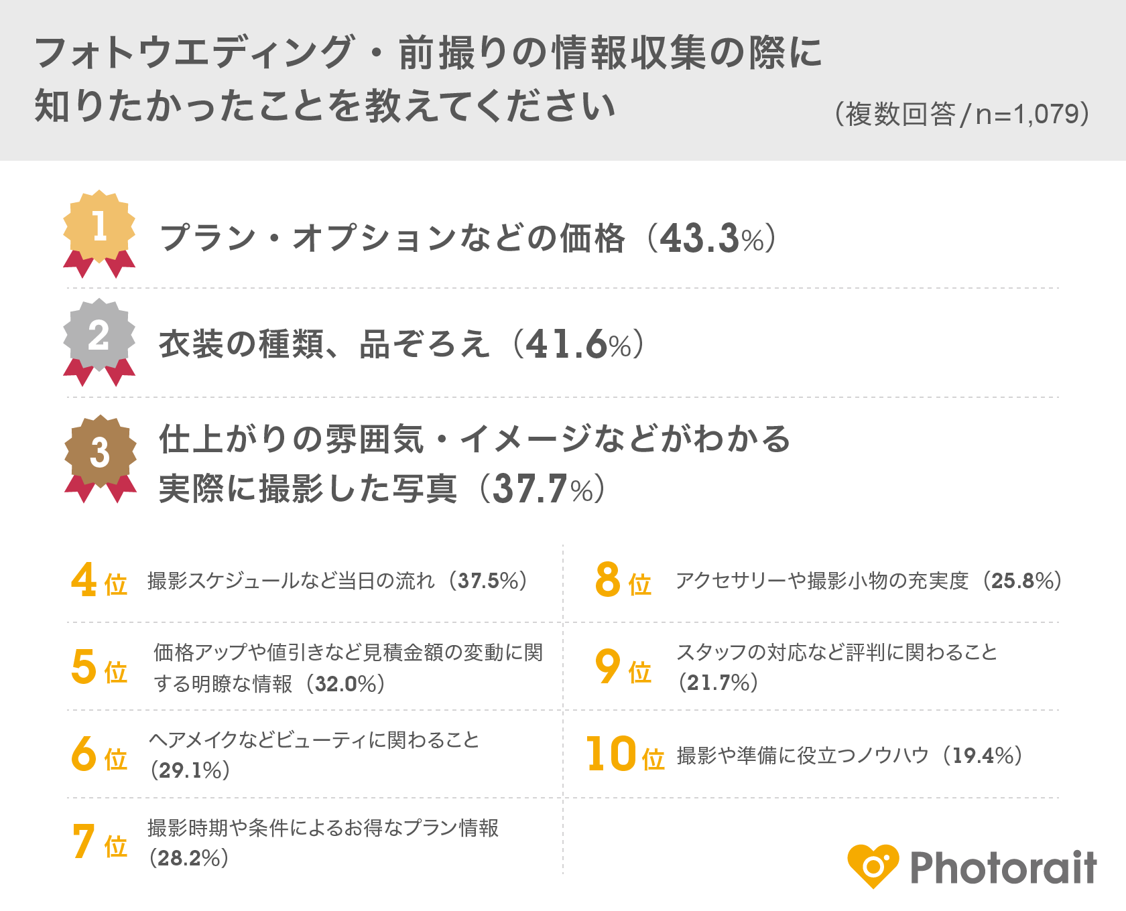Select the プラン・オプションなどの価格 43.3% entry

click(x=468, y=238)
